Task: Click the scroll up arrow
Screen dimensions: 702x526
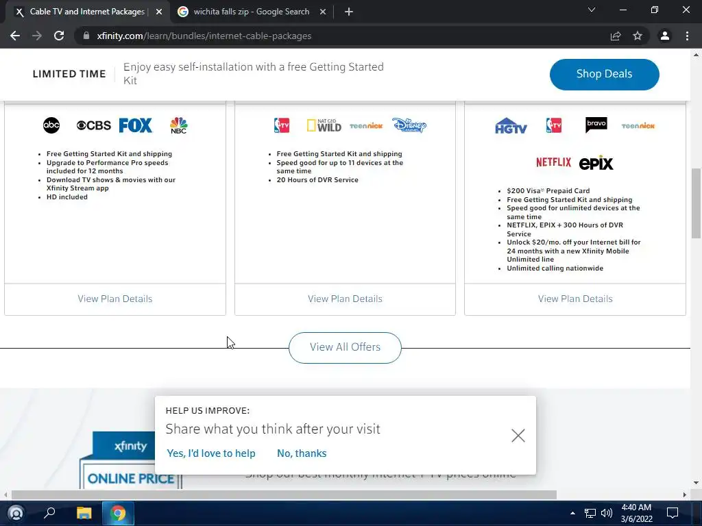Action: (696, 55)
